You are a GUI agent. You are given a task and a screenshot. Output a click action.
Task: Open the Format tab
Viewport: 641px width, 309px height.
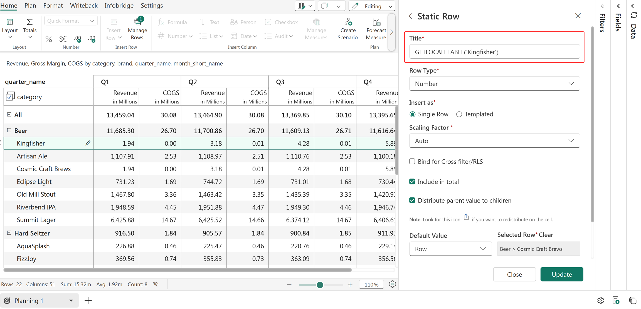click(53, 6)
